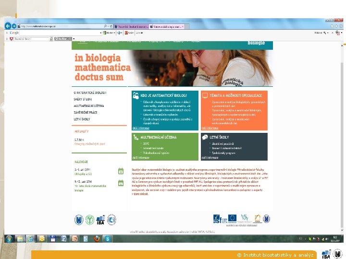
Task: Open MULTIMEDIÁLNÍ UČEBNA sidebar link
Action: click(89, 106)
